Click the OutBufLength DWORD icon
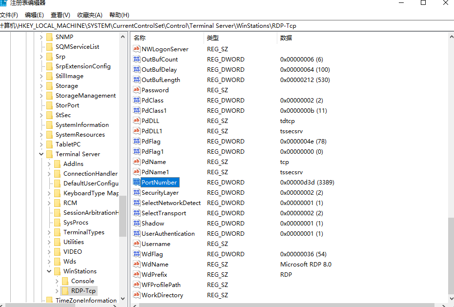 pos(137,80)
